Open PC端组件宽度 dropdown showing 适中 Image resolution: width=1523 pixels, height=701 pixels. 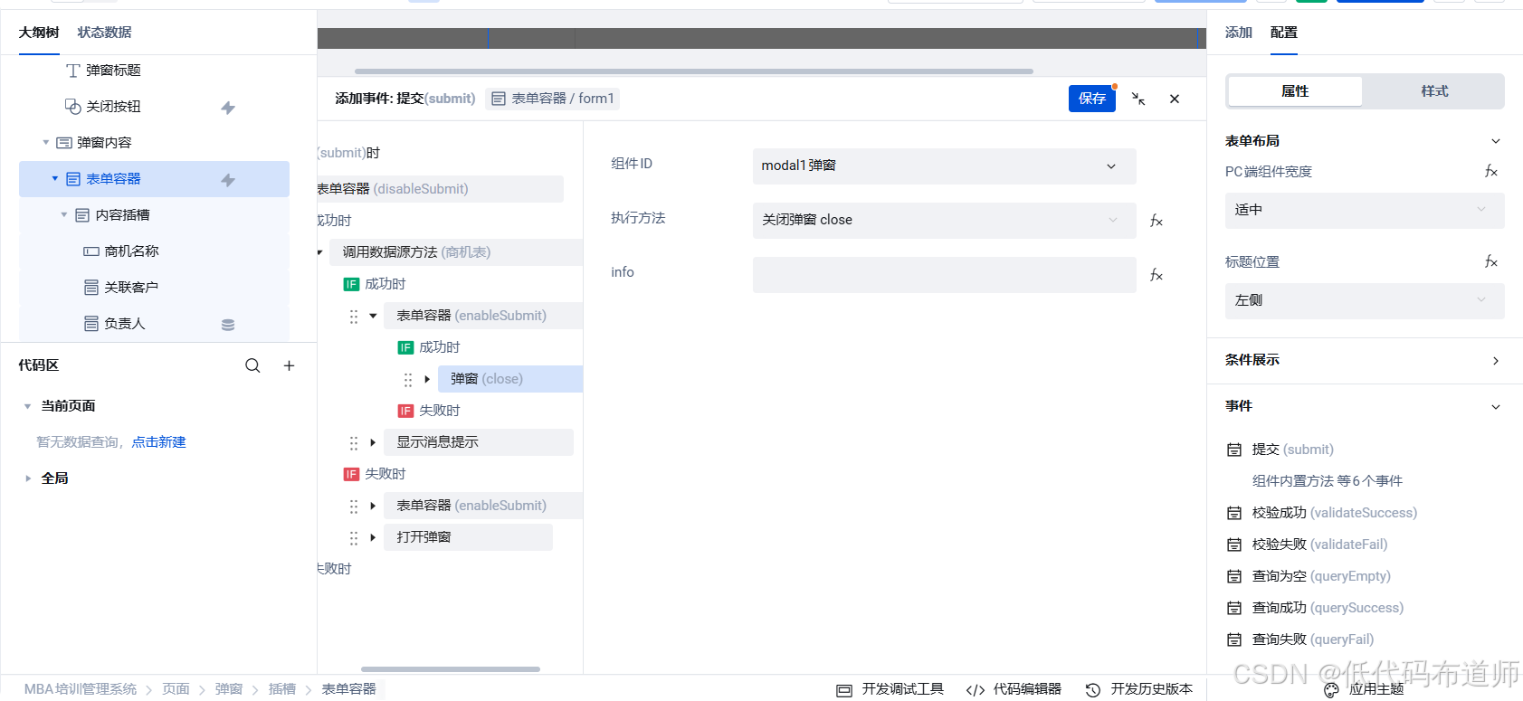(1365, 211)
